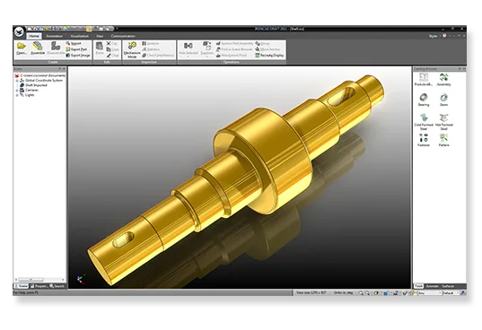The image size is (482, 330).
Task: Click the Move Anchor button
Action: tap(267, 49)
